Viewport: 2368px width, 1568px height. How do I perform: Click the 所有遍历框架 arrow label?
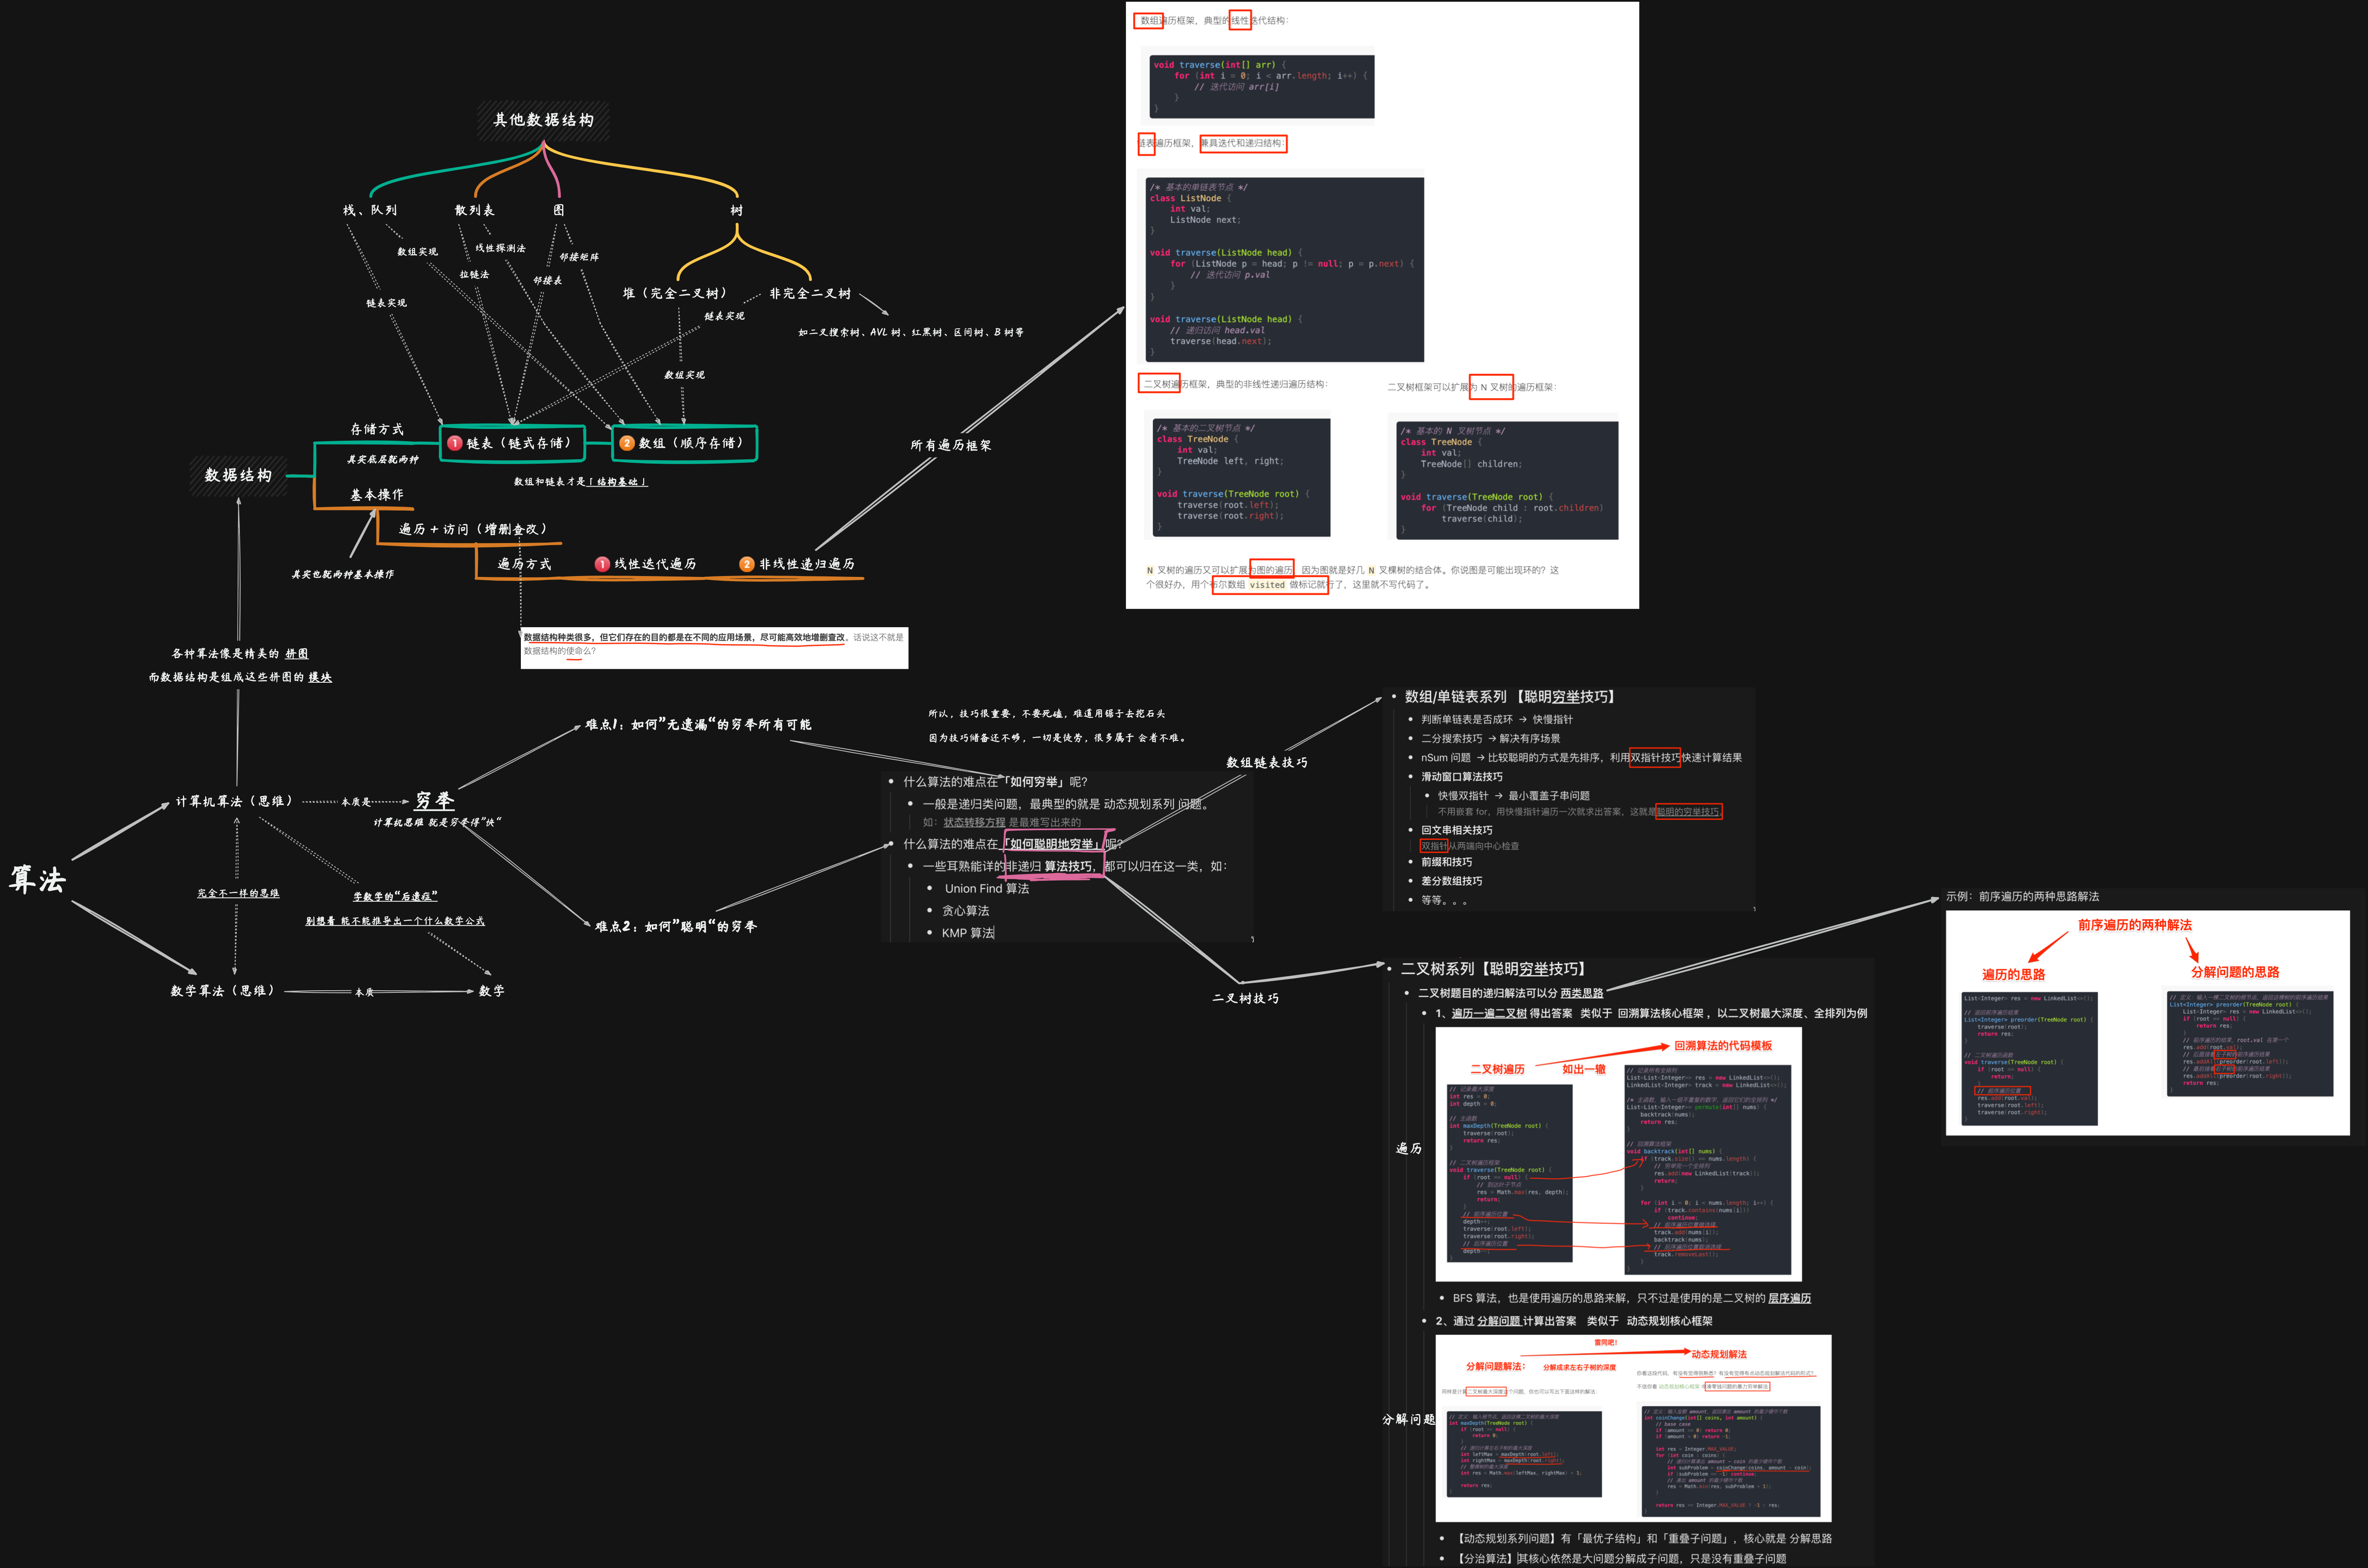(951, 445)
